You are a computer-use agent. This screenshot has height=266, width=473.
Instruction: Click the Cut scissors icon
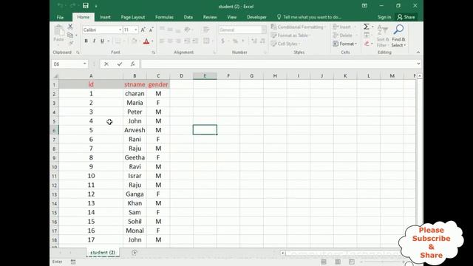(x=70, y=27)
